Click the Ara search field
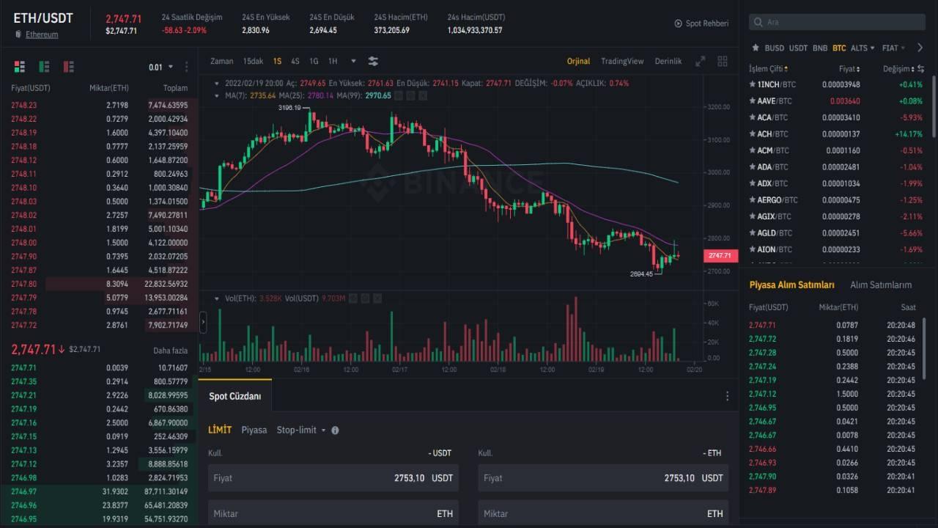Viewport: 938px width, 528px height. click(x=838, y=23)
